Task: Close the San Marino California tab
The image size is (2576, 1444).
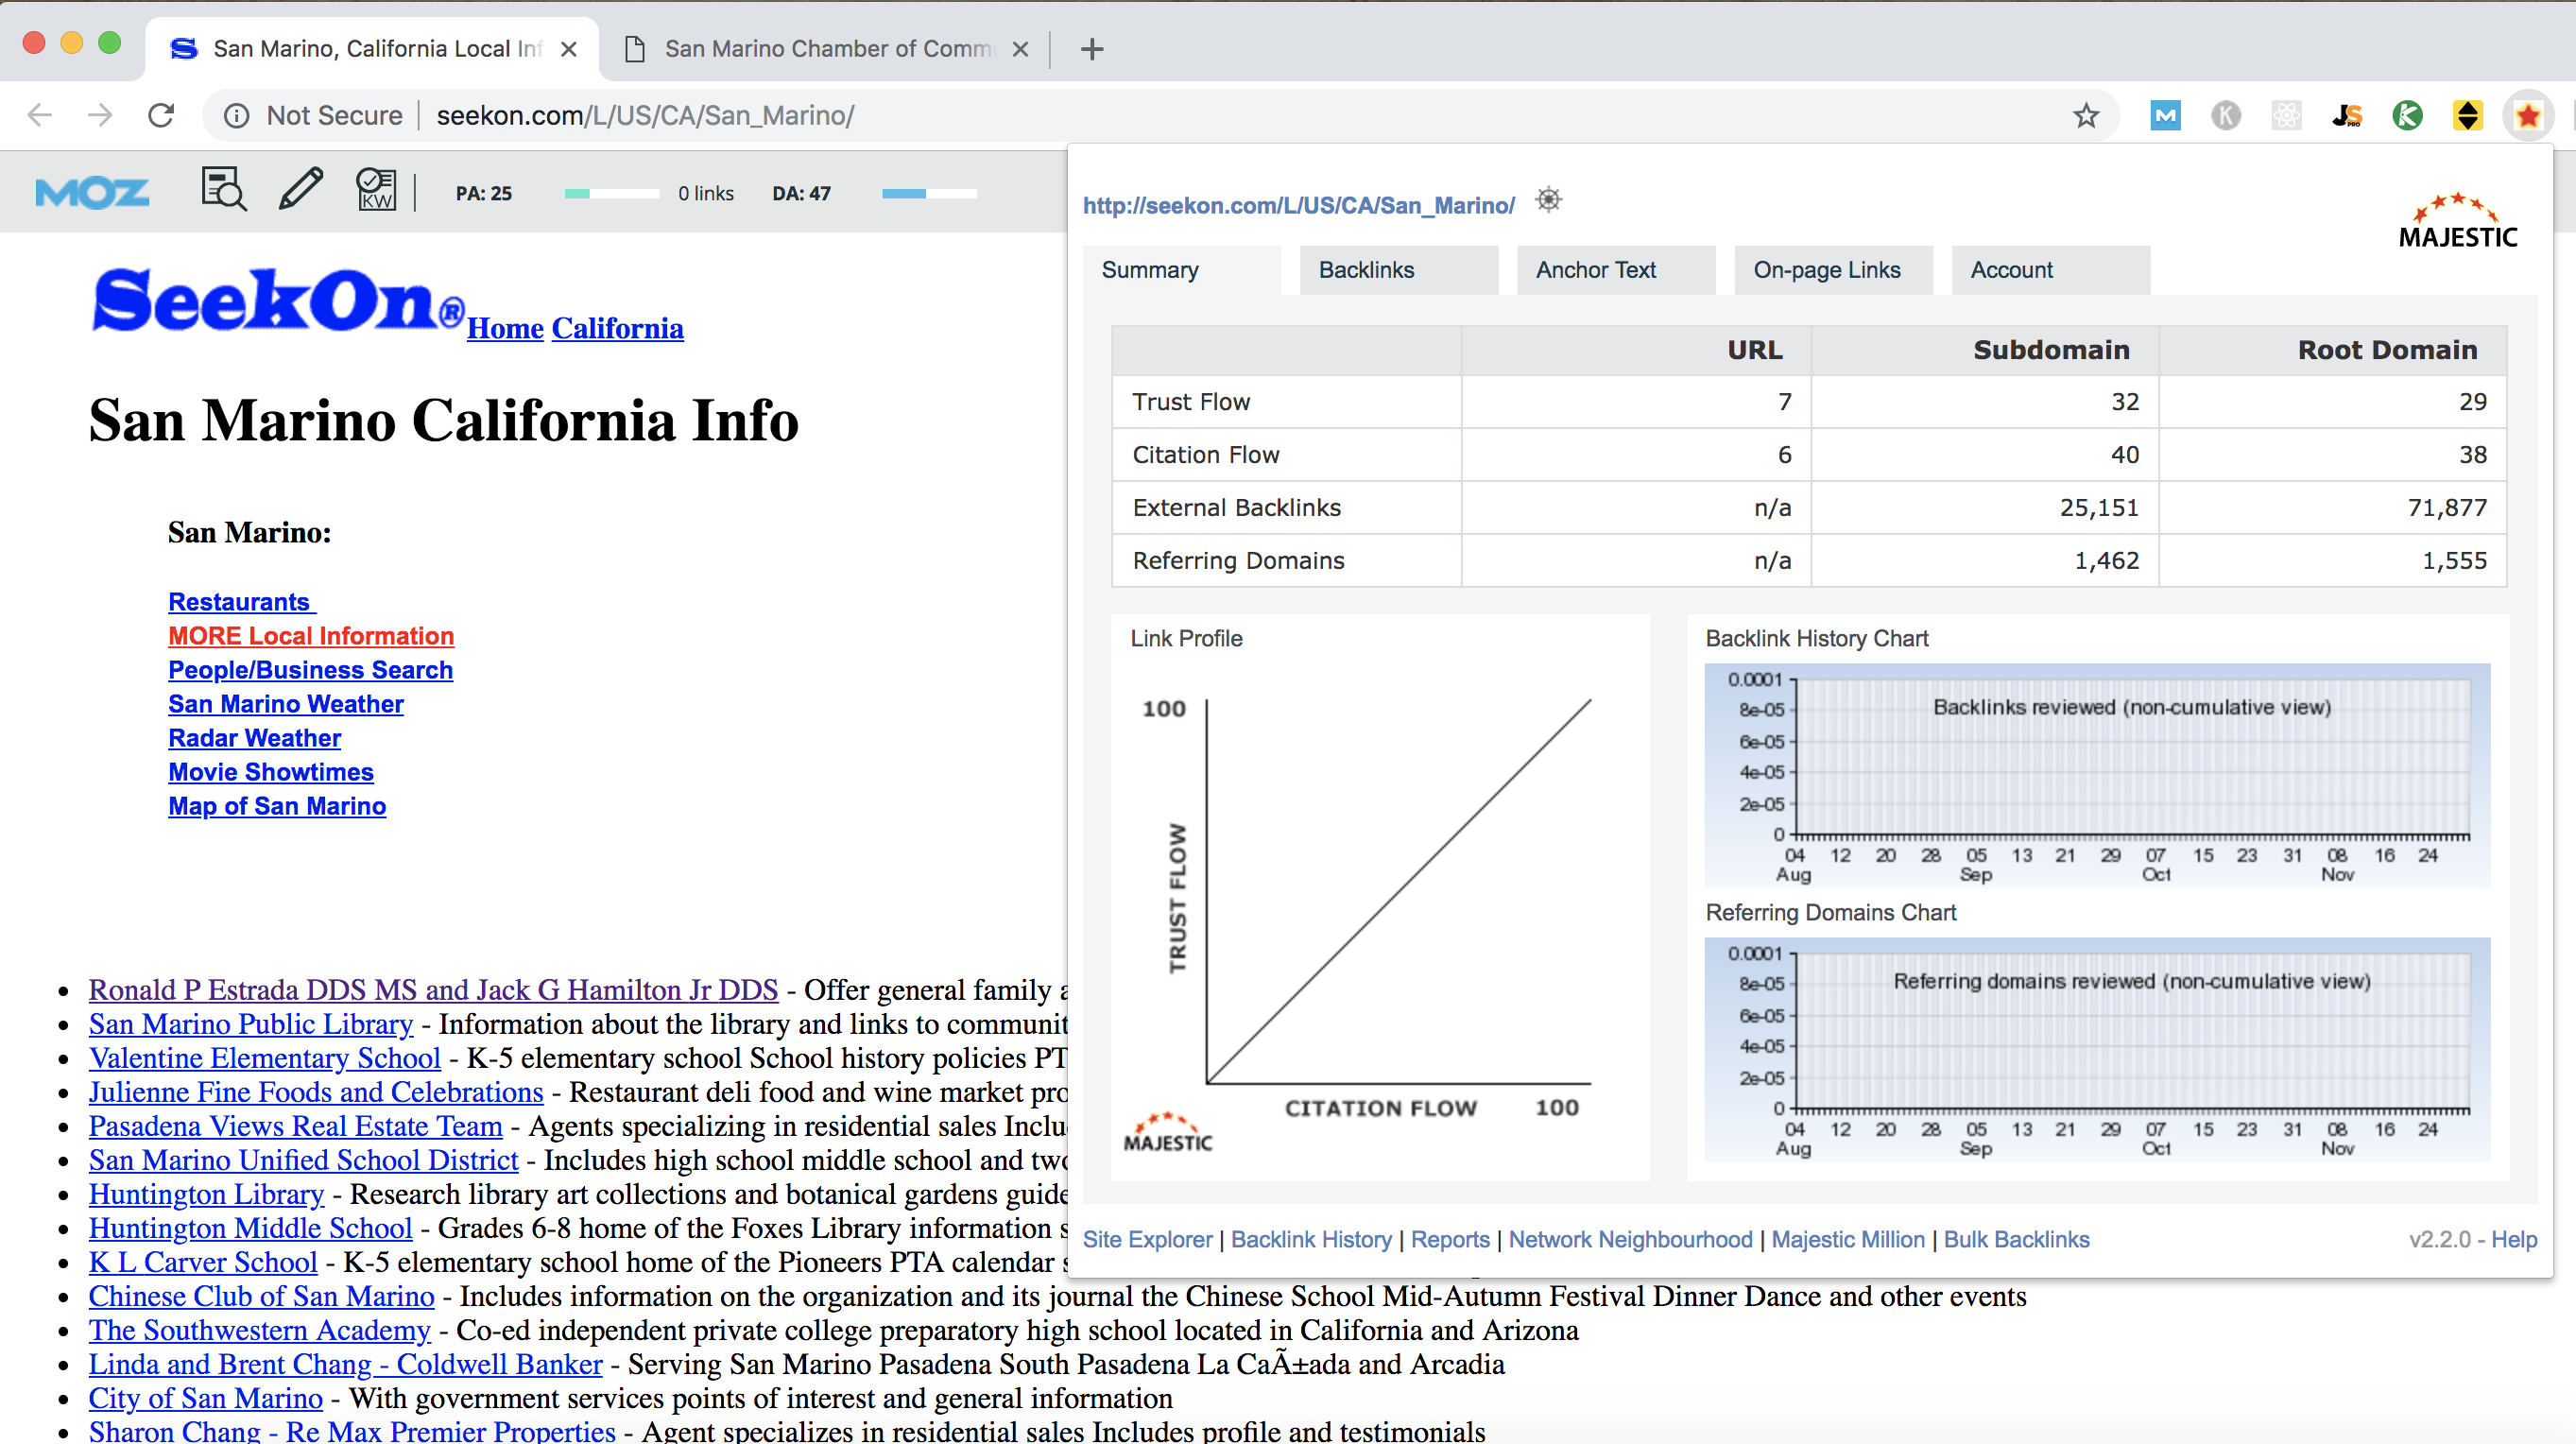Action: 568,49
